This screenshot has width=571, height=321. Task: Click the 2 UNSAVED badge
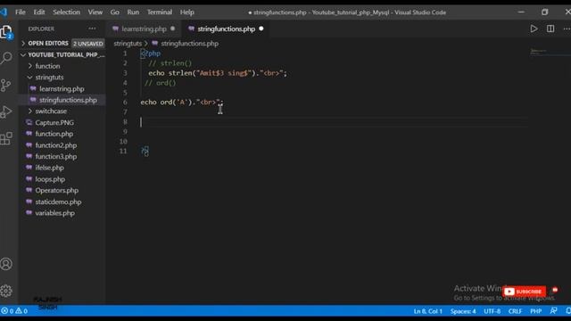point(88,44)
